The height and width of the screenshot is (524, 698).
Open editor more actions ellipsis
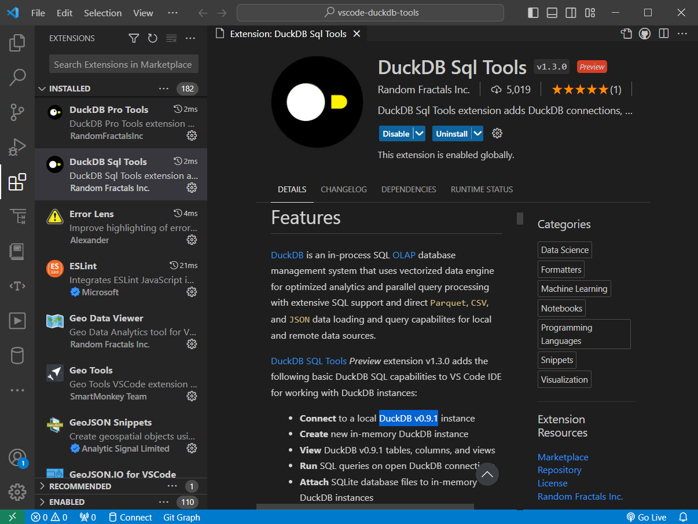pyautogui.click(x=682, y=34)
